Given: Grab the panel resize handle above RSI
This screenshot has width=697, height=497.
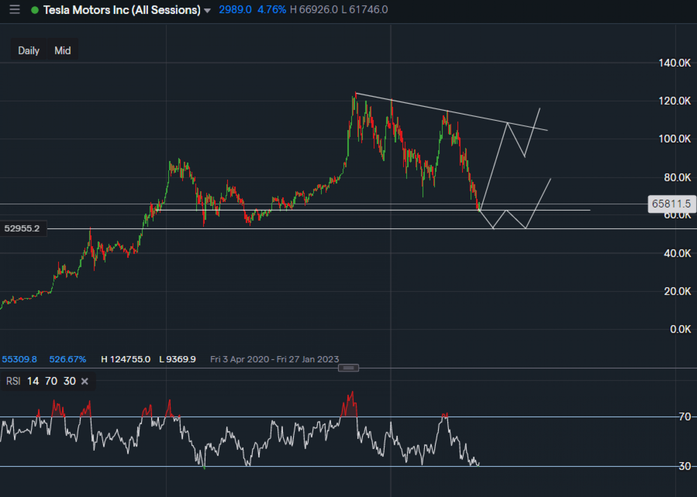Looking at the screenshot, I should click(x=348, y=368).
